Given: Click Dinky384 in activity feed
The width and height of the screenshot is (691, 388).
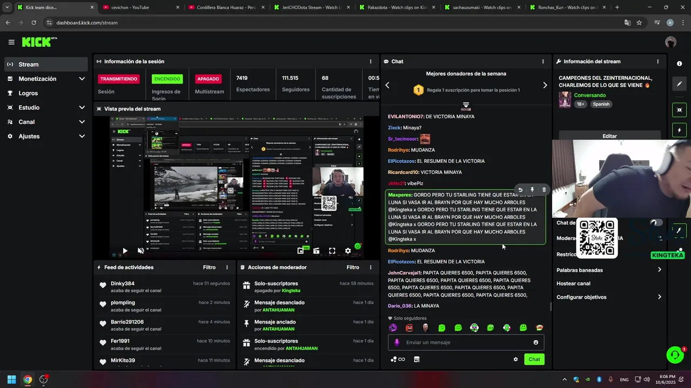Looking at the screenshot, I should 123,283.
